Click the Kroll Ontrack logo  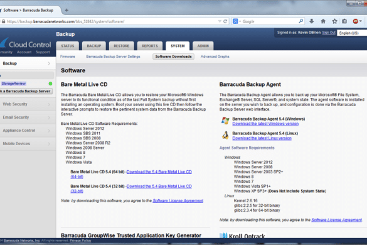[243, 236]
